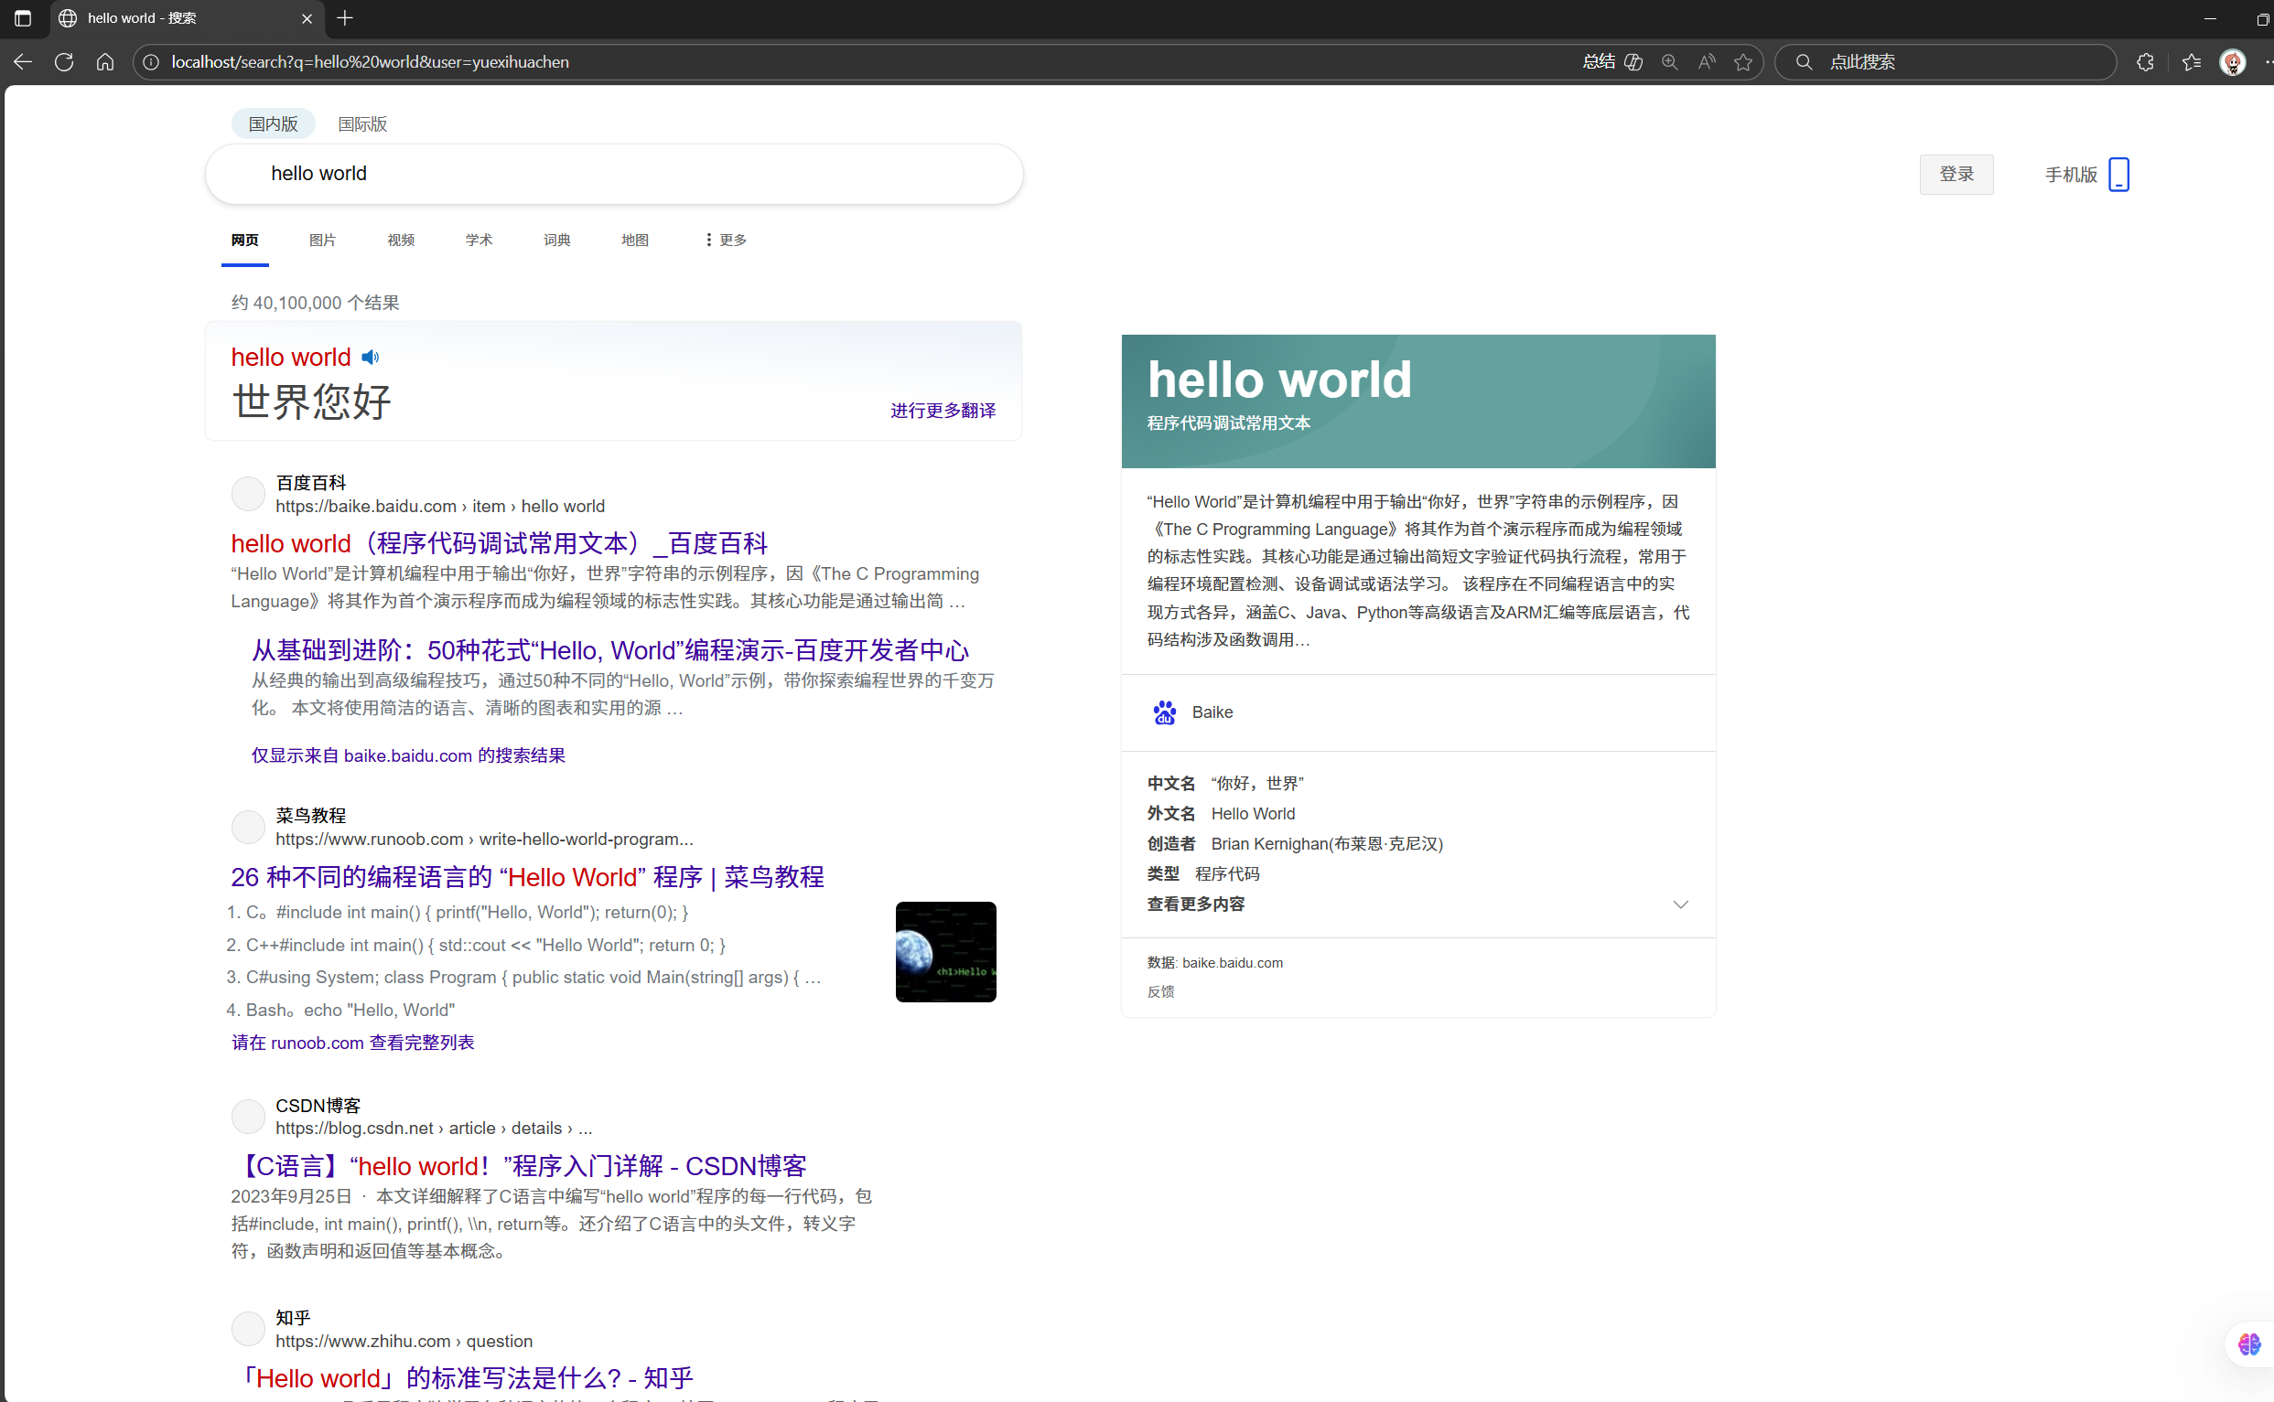
Task: Click the CSDN博客 site favicon
Action: point(248,1117)
